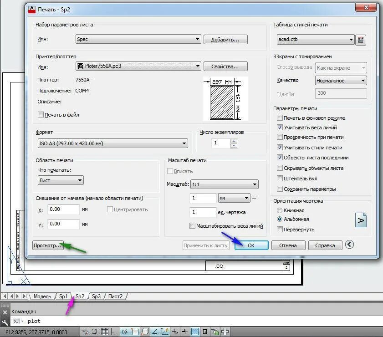Viewport: 383px width, 337px height.
Task: Select Альбомная orientation radio button
Action: tap(280, 219)
